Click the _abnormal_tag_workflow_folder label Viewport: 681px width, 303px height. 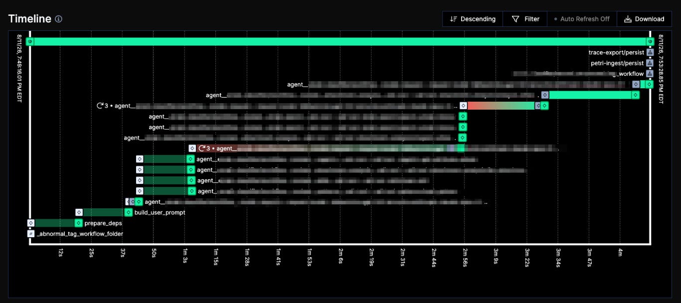tap(80, 234)
